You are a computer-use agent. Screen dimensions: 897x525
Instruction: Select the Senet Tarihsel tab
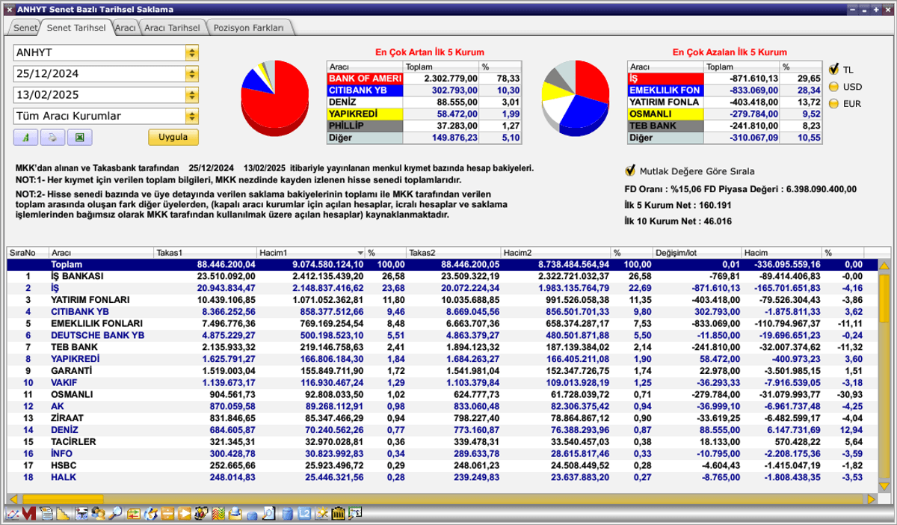[75, 28]
